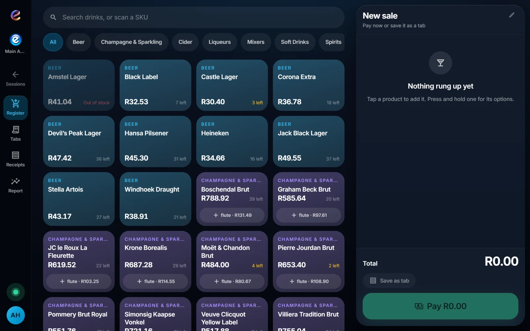Search drinks or scan a SKU field
Image resolution: width=530 pixels, height=331 pixels.
[194, 17]
